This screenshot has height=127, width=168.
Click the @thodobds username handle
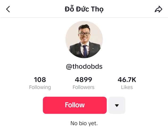pos(84,67)
